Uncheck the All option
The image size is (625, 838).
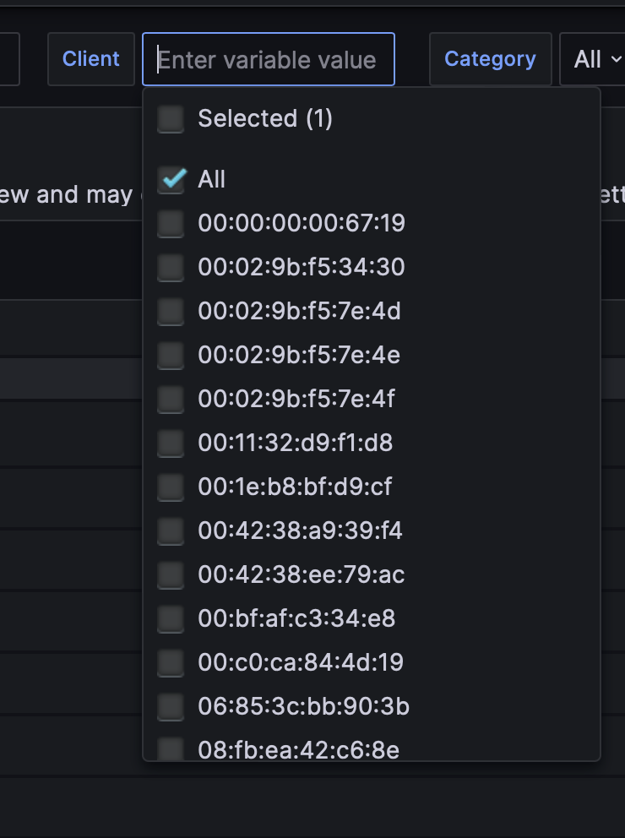(x=171, y=179)
